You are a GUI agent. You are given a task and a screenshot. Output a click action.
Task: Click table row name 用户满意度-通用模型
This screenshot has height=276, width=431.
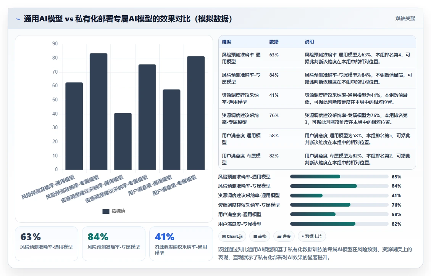[241, 139]
